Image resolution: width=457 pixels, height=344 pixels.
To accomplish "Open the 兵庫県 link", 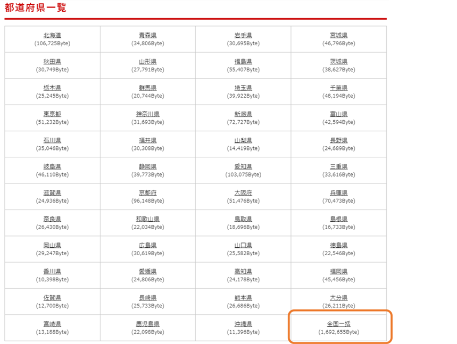I will [338, 193].
